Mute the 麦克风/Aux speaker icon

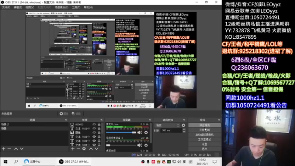[140, 132]
